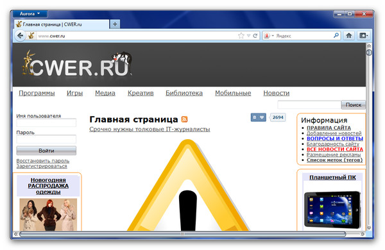
Task: Click the vertical scrollbar up arrow
Action: pyautogui.click(x=369, y=46)
